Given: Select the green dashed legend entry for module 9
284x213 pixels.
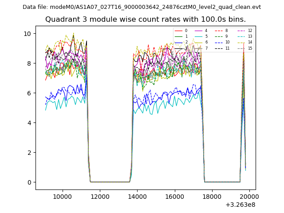Looking at the screenshot, I should click(219, 36).
